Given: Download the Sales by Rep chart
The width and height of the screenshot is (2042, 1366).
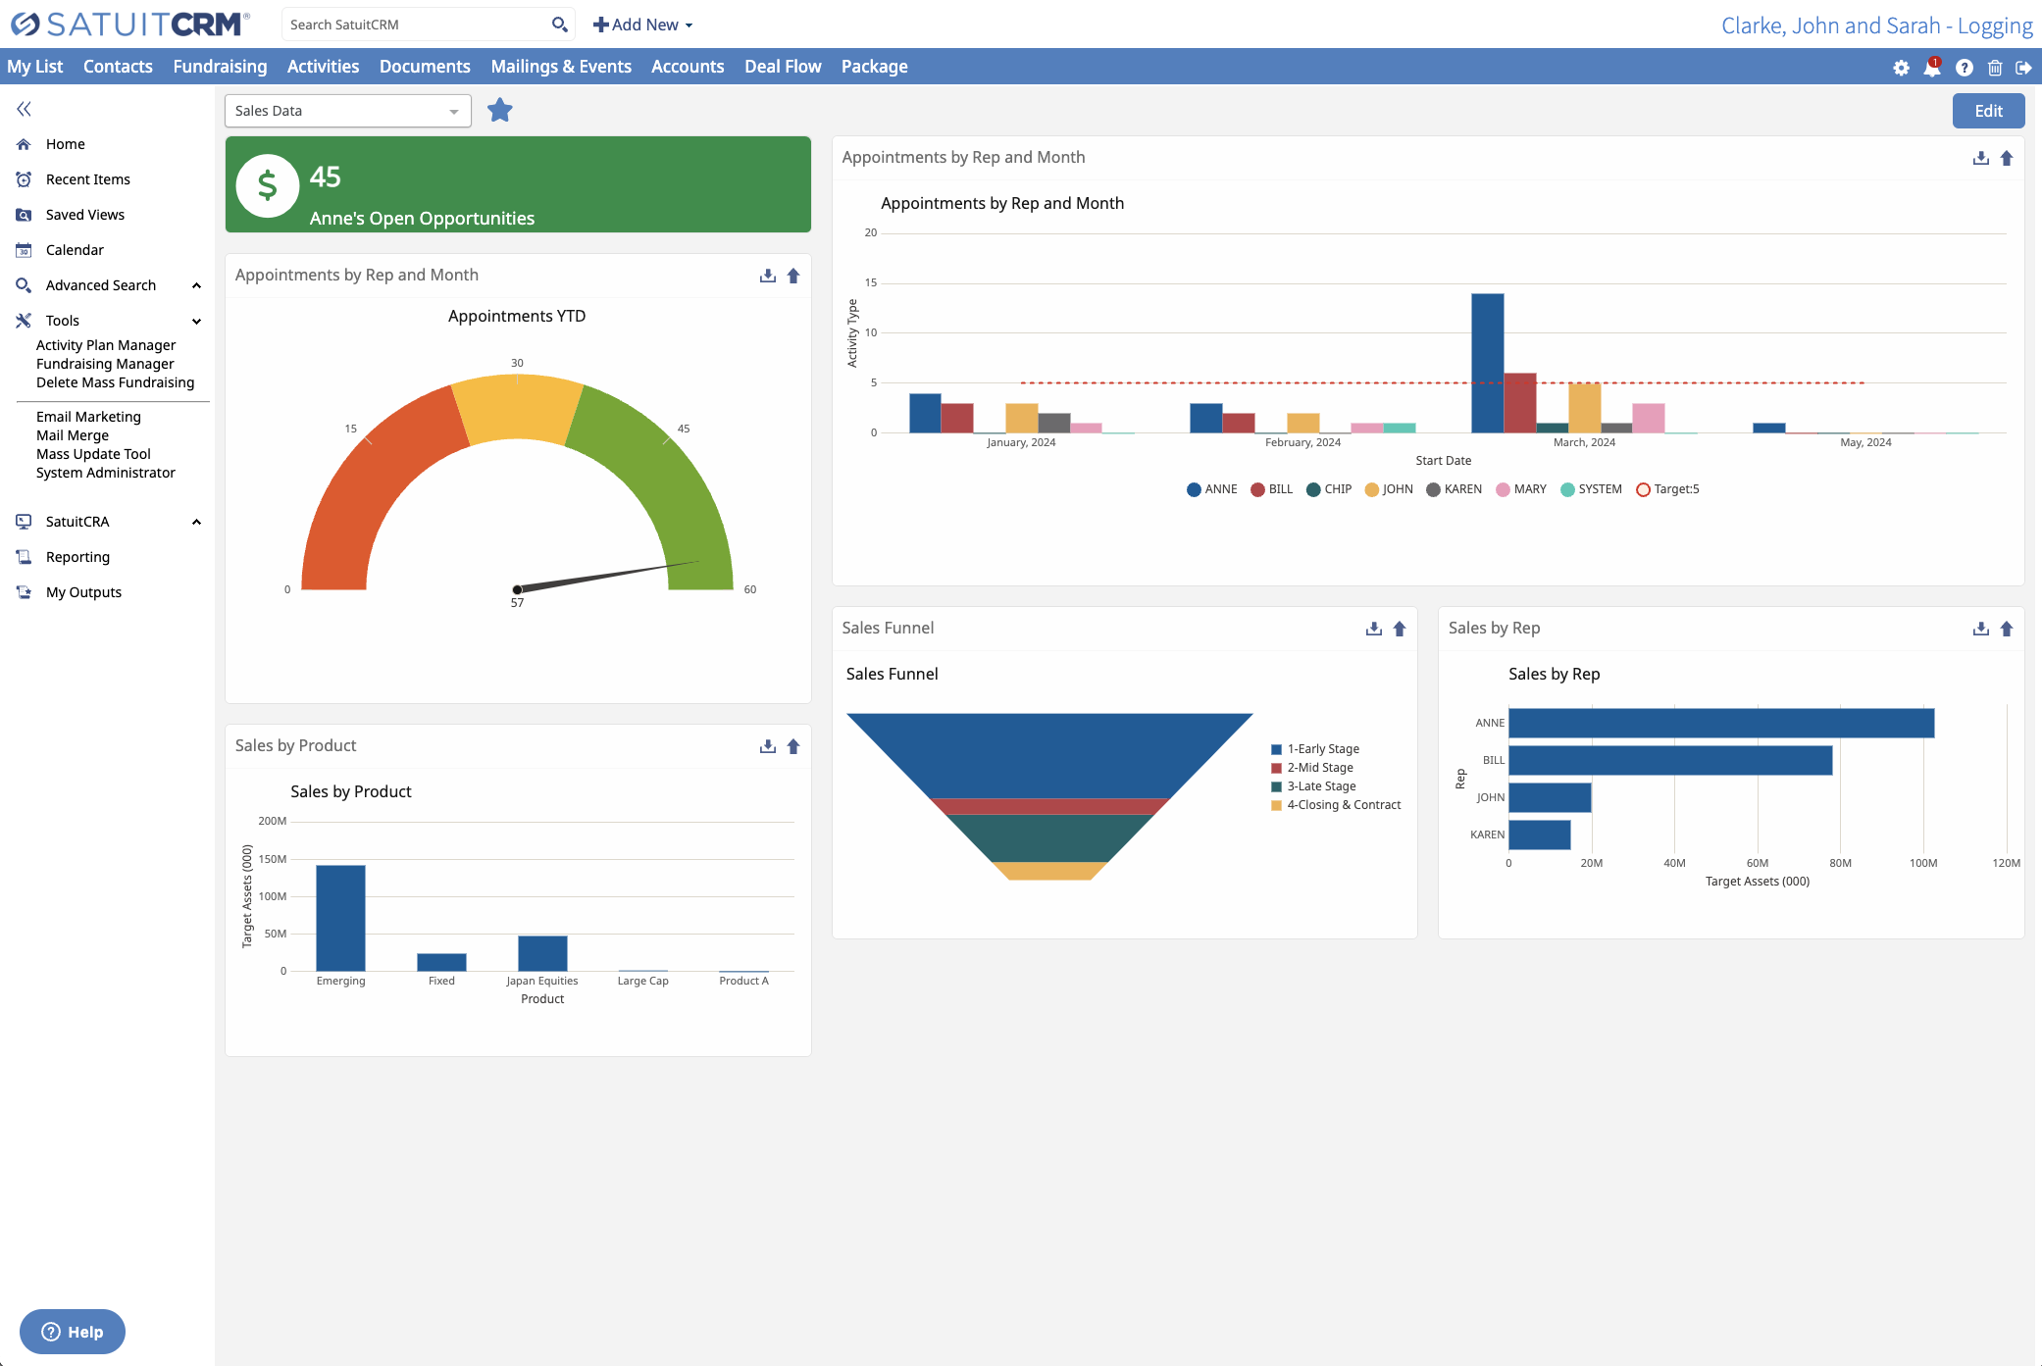Looking at the screenshot, I should [1980, 629].
